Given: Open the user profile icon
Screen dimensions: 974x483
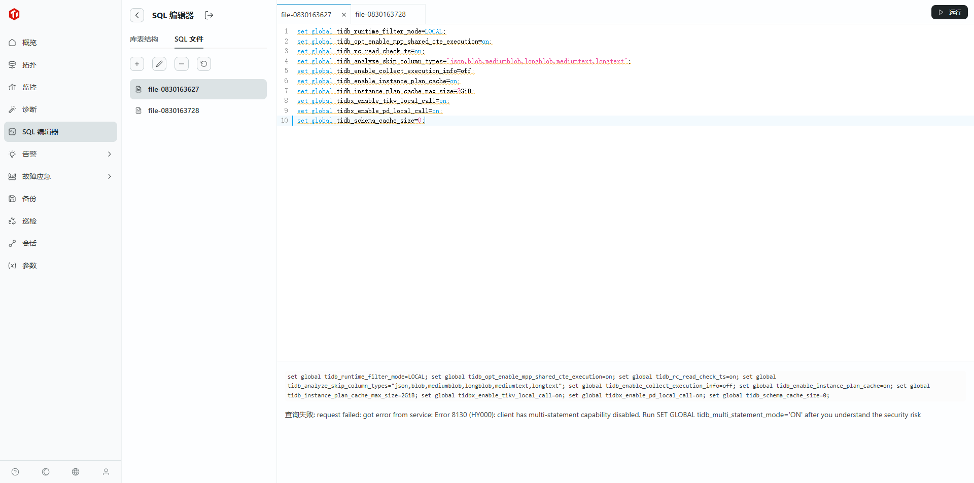Looking at the screenshot, I should click(x=106, y=472).
